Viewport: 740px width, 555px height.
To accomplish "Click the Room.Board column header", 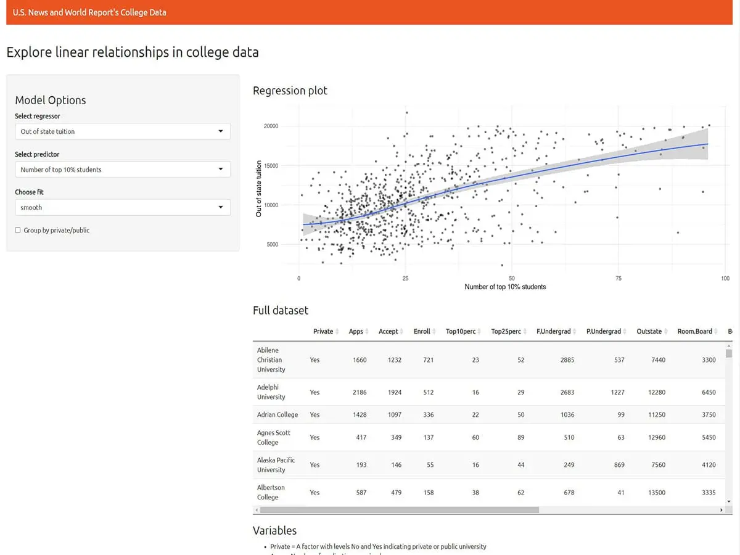I will (694, 332).
